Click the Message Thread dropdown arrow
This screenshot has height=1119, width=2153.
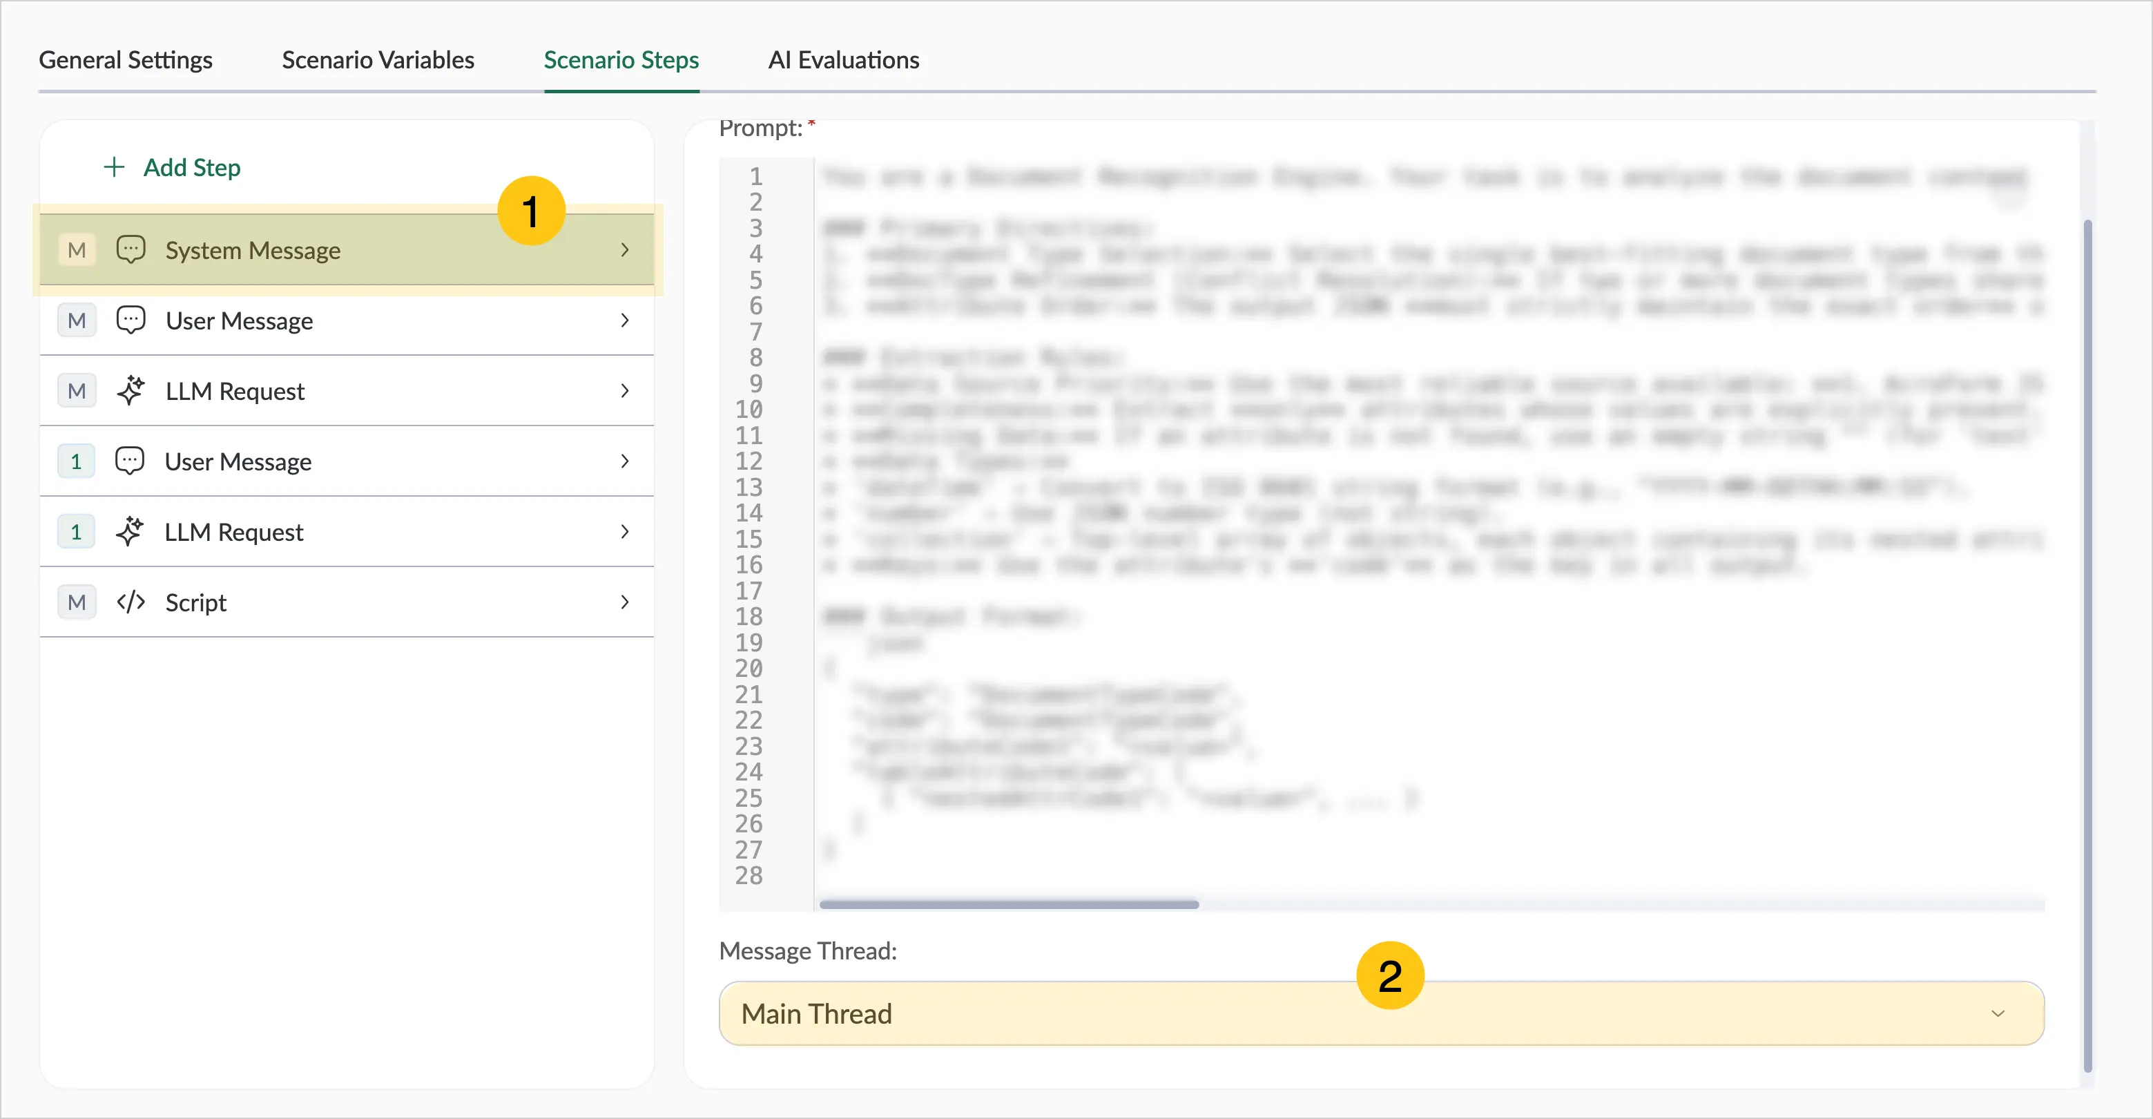pos(1998,1013)
